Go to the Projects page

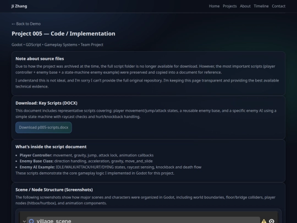tap(230, 6)
